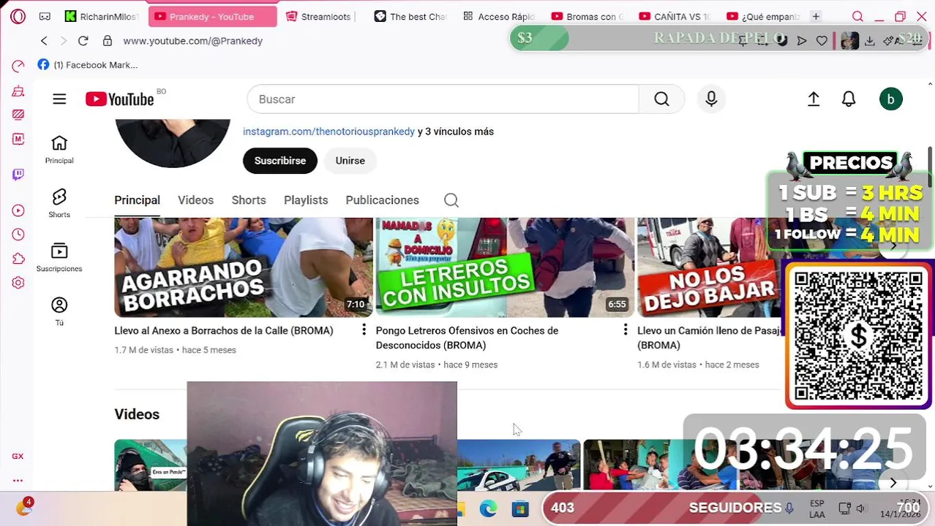This screenshot has width=935, height=526.
Task: Open the GX Corner controller icon
Action: [x=45, y=16]
